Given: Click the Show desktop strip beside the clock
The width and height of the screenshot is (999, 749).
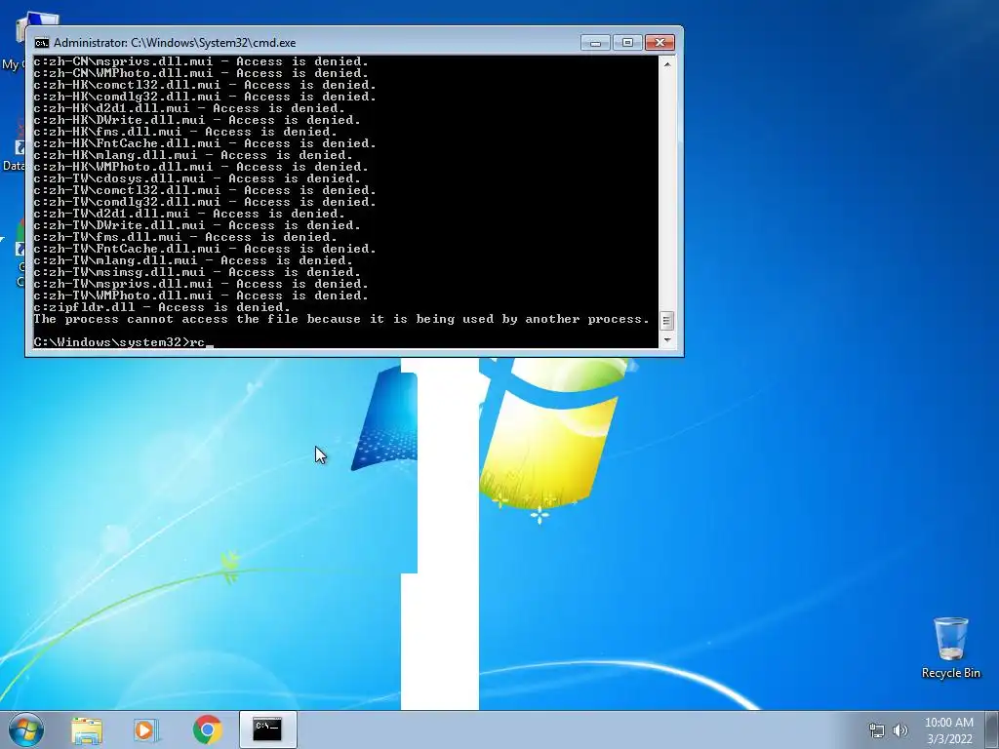Looking at the screenshot, I should (994, 729).
